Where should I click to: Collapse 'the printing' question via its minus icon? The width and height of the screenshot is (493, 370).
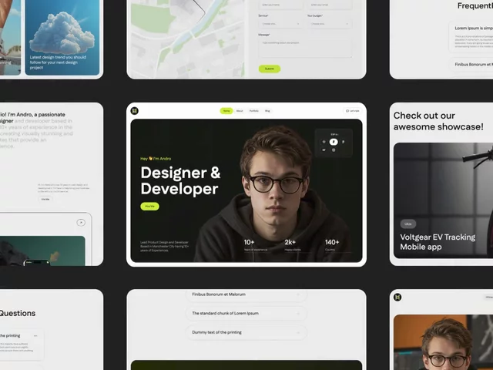click(35, 336)
